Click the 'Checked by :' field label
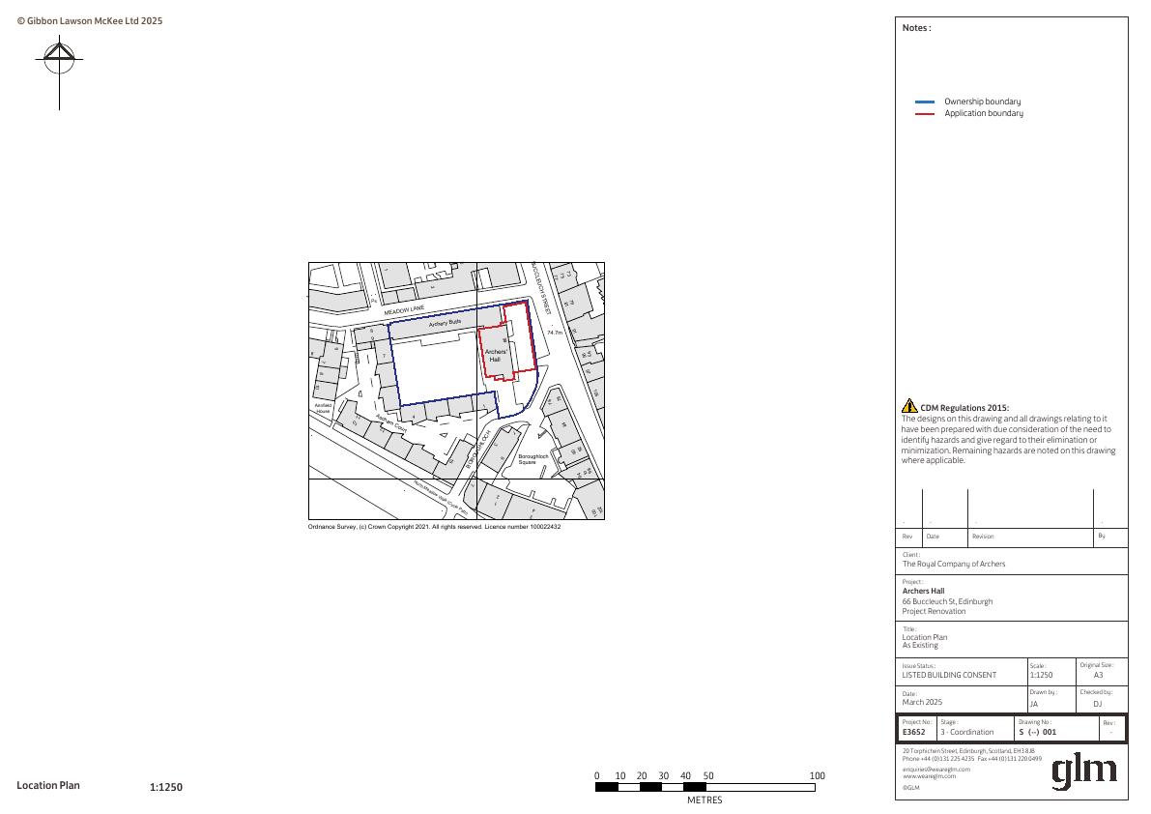The height and width of the screenshot is (814, 1151). [1096, 692]
